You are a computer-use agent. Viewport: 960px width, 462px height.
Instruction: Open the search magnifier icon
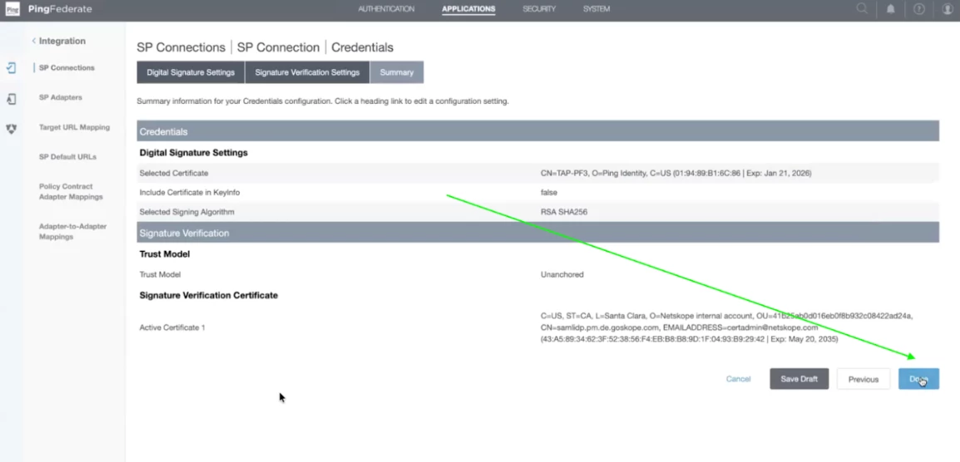(862, 8)
